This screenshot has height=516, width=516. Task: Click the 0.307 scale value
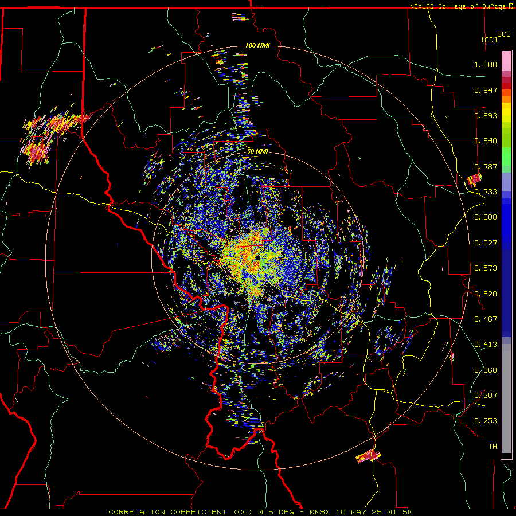pyautogui.click(x=486, y=396)
